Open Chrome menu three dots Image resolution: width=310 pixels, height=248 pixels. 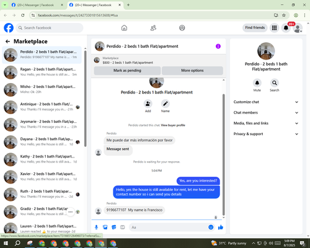304,15
